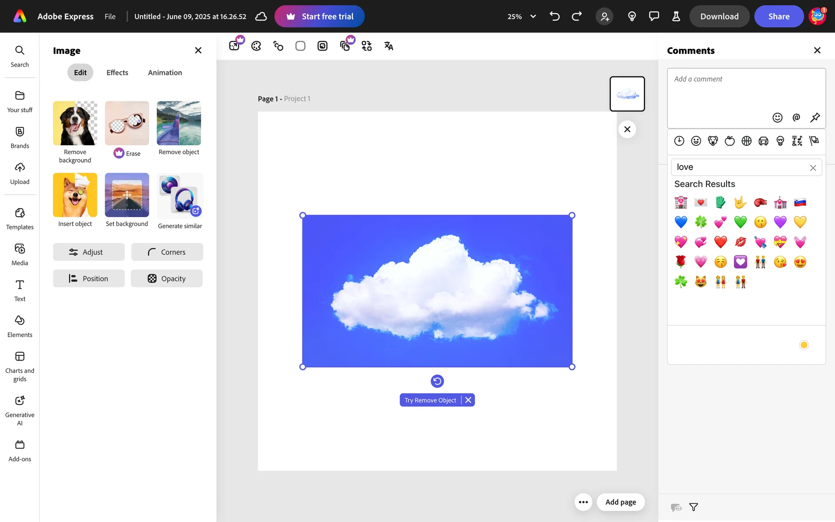Click the Remove background tool thumbnail

tap(75, 123)
